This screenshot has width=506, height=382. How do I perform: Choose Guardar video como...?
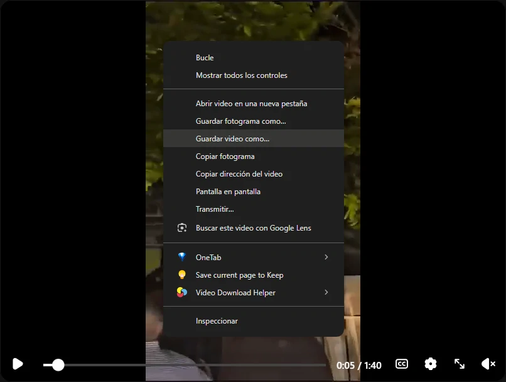254,138
